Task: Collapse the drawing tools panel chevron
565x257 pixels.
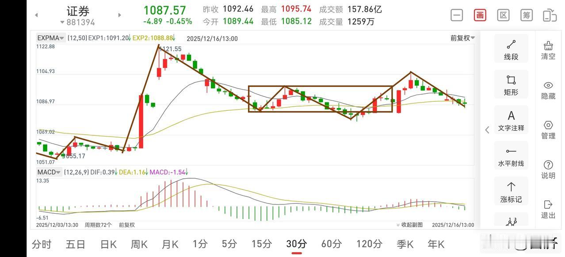Action: click(487, 130)
